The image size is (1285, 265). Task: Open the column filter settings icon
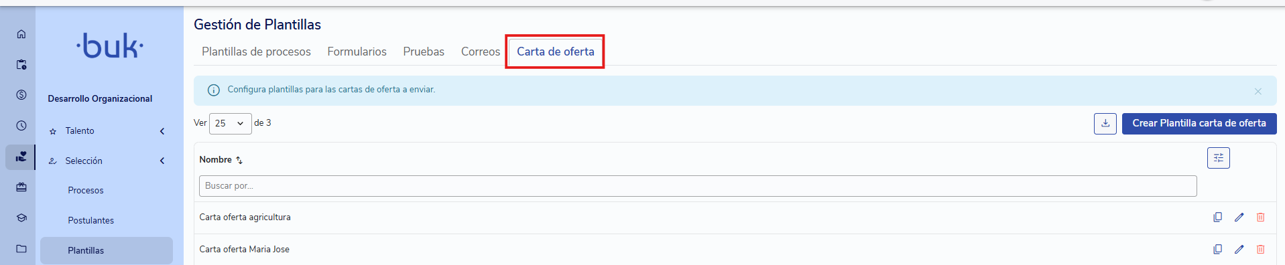(1219, 158)
